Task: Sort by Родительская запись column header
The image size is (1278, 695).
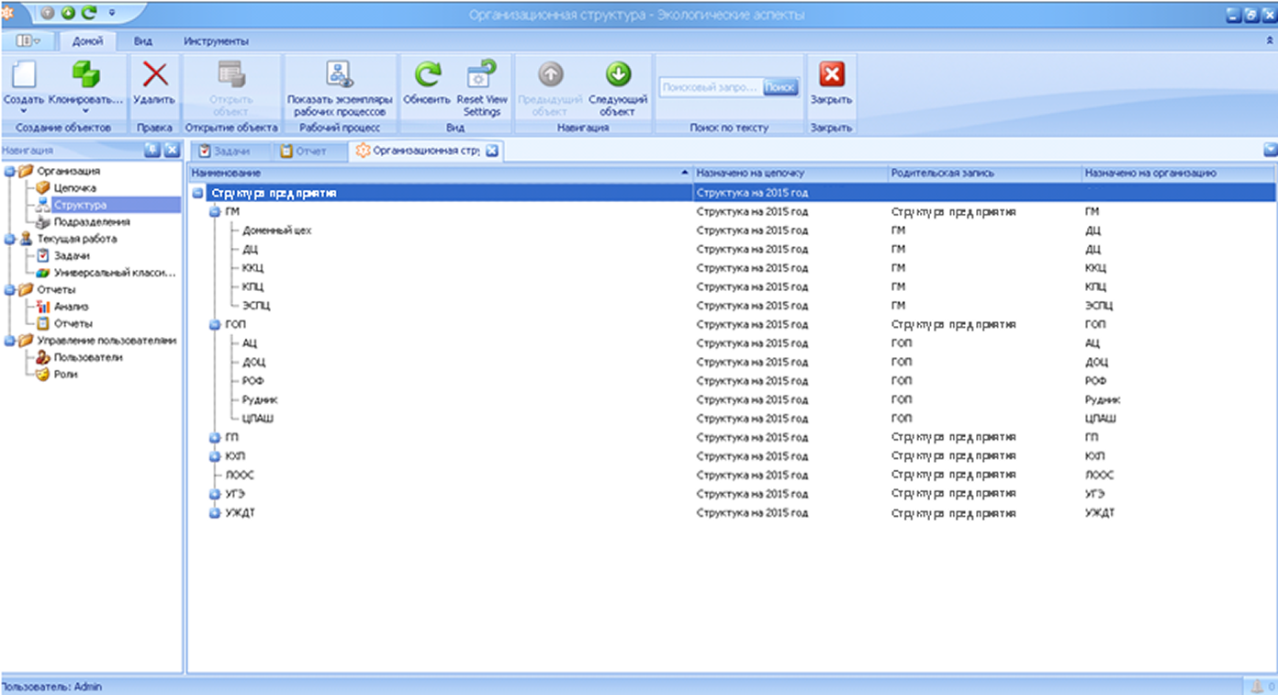Action: click(x=983, y=173)
